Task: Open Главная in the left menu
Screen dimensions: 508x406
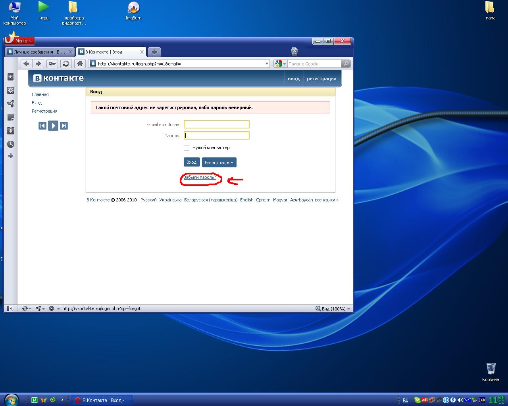Action: pyautogui.click(x=40, y=94)
